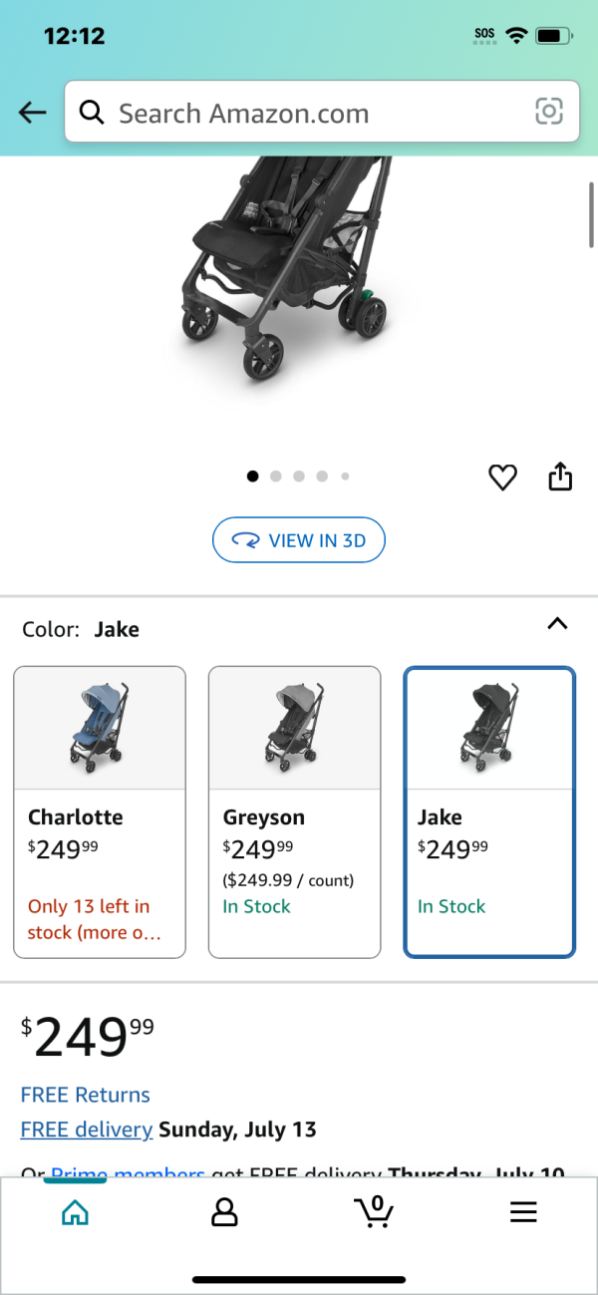Open the FREE Returns link

pos(86,1095)
